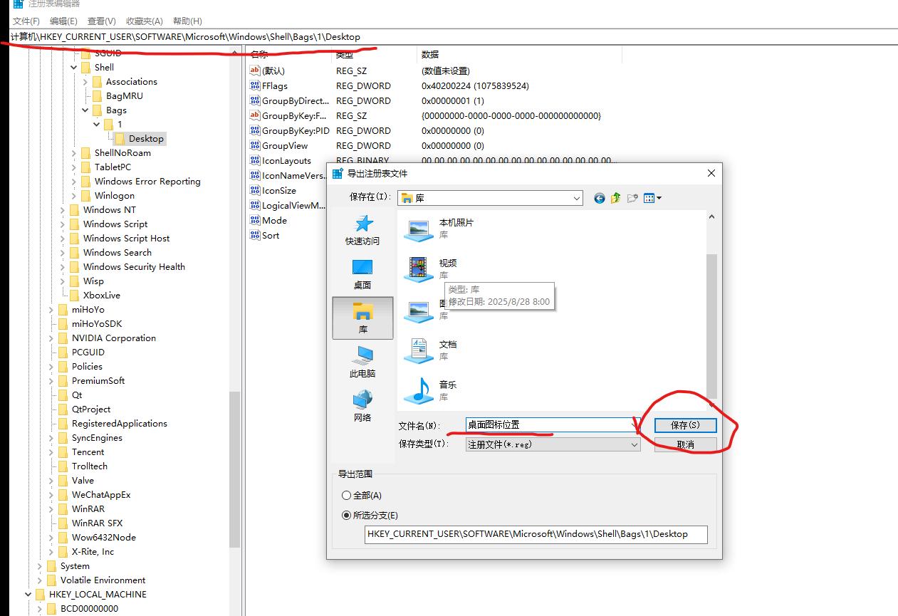Select the Windows Error Reporting key

[147, 181]
